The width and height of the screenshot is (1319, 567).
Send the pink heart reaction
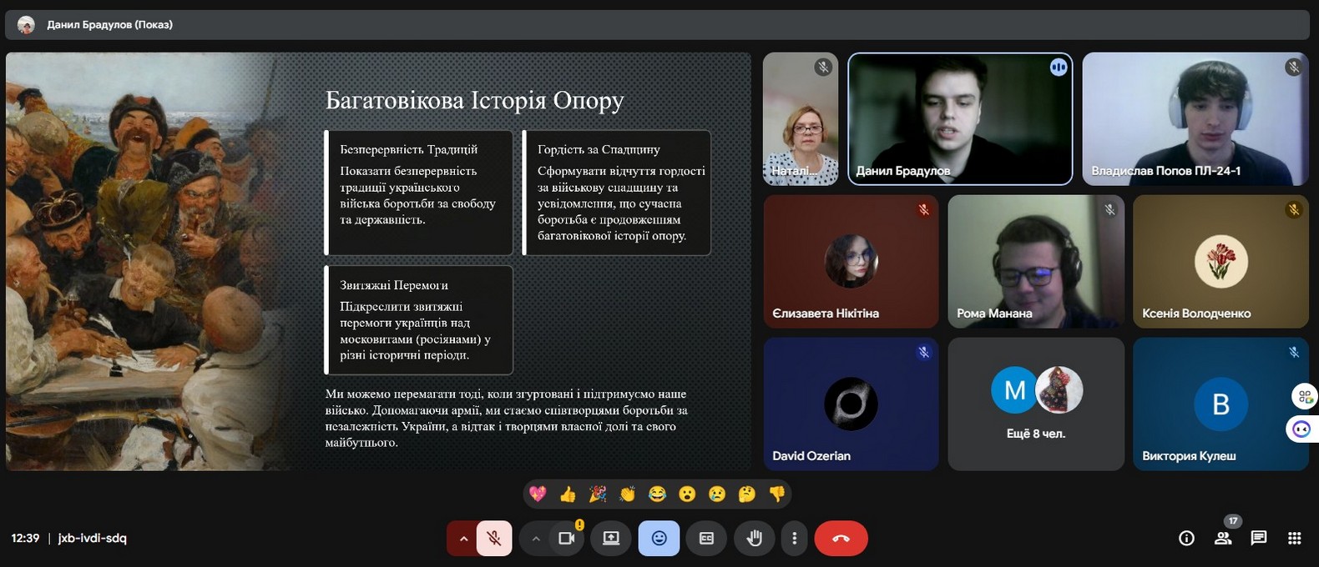tap(538, 494)
